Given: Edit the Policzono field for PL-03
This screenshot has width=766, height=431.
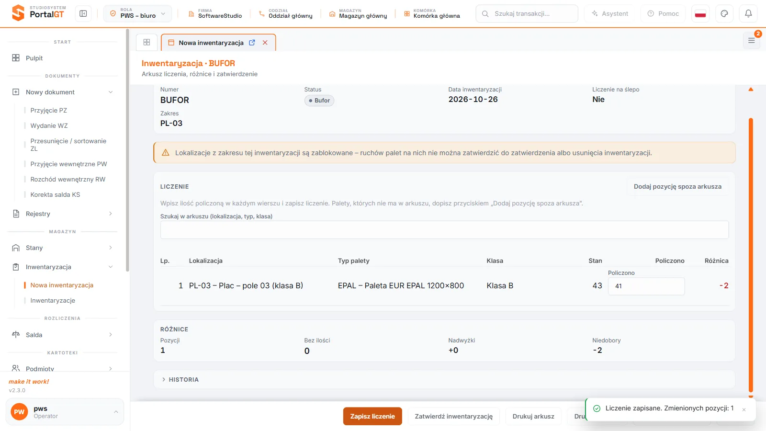Looking at the screenshot, I should point(646,286).
